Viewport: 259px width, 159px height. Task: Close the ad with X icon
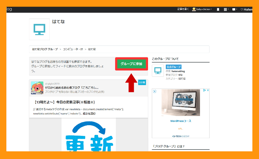(208, 90)
